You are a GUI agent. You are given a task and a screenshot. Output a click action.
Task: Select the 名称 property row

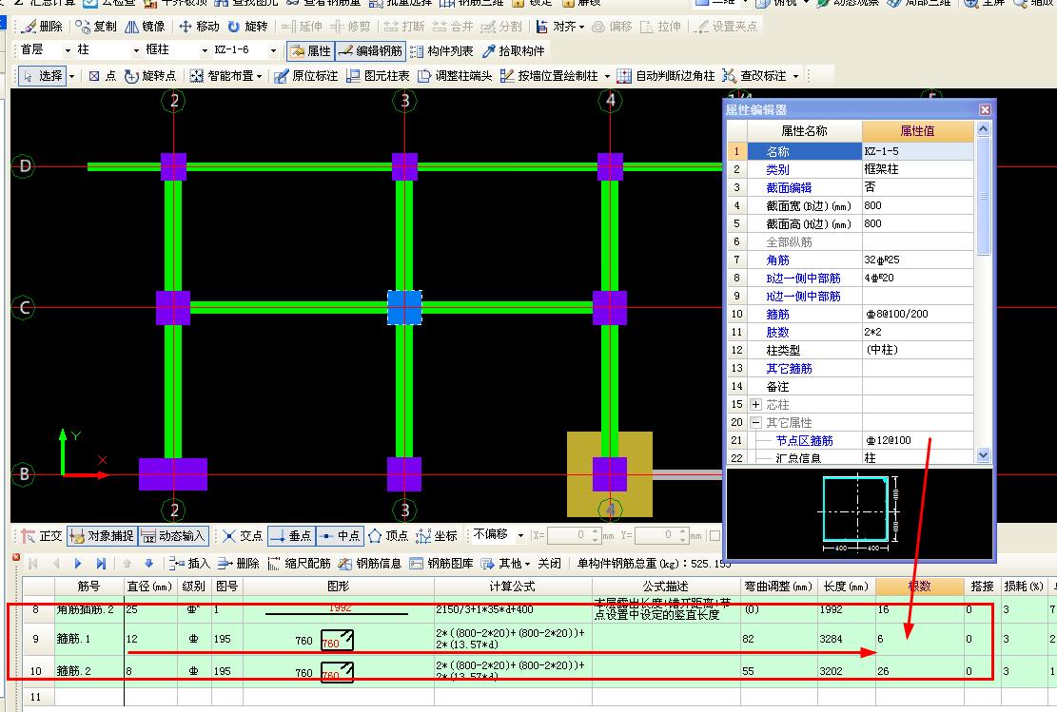[x=850, y=151]
